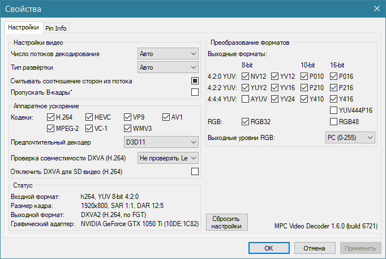Open the Число потоков декодирования dropdown
This screenshot has height=259, width=386.
click(x=168, y=54)
